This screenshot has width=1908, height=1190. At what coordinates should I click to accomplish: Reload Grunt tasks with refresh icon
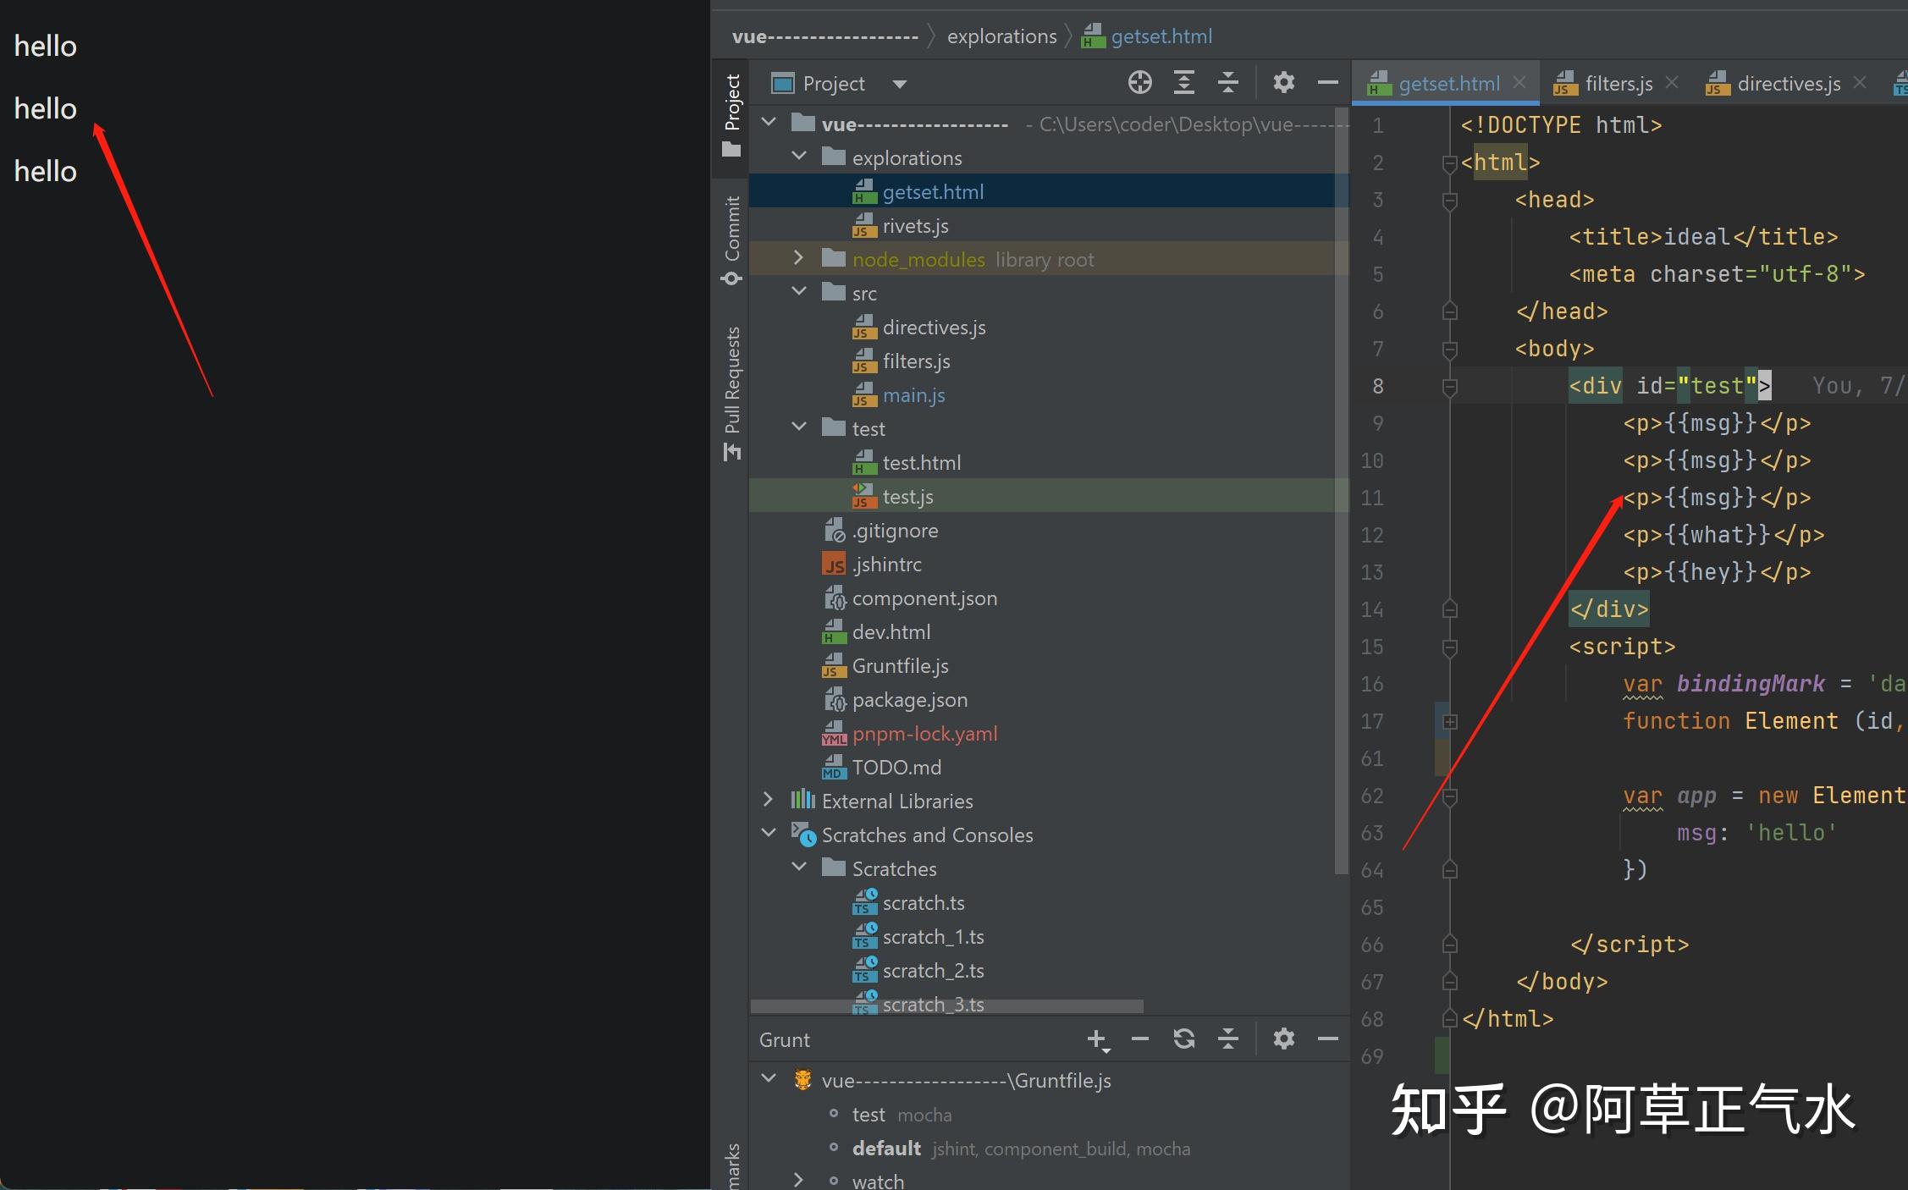point(1183,1039)
